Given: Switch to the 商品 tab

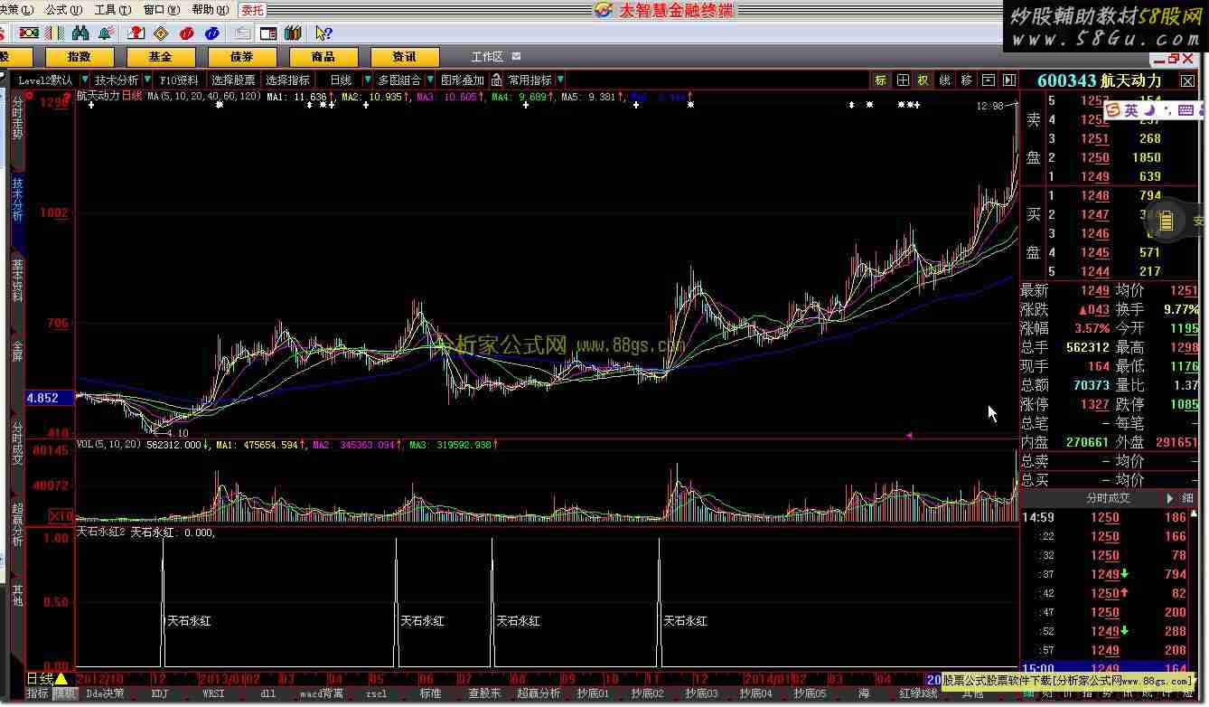Looking at the screenshot, I should 323,56.
